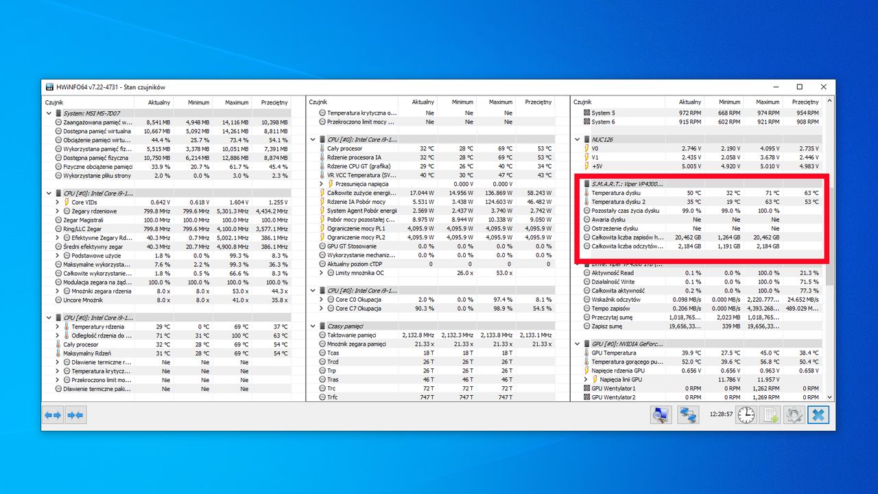
Task: Expand Core C0 Okupacja row
Action: 320,300
